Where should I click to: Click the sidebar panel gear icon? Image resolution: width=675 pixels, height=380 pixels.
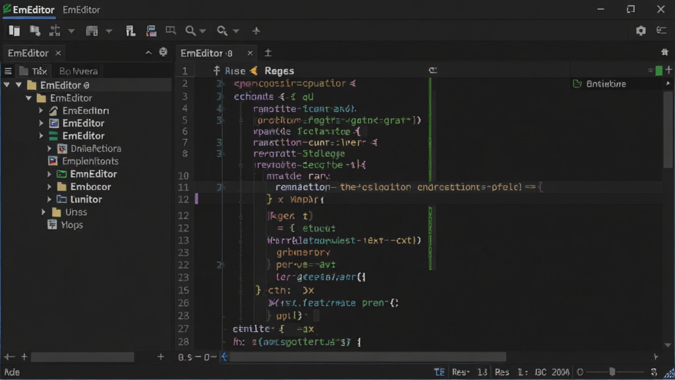point(163,52)
